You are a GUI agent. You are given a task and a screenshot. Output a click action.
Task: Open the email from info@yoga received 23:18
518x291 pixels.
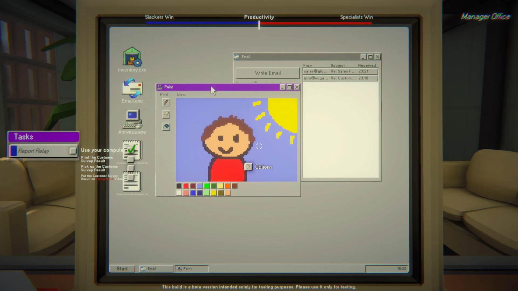(340, 78)
